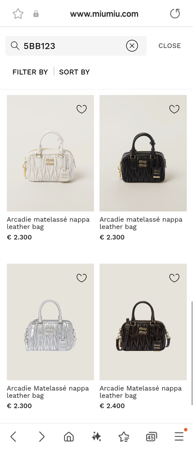The image size is (193, 450).
Task: Add the silver Arcadie bag to wishlist
Action: click(x=82, y=278)
